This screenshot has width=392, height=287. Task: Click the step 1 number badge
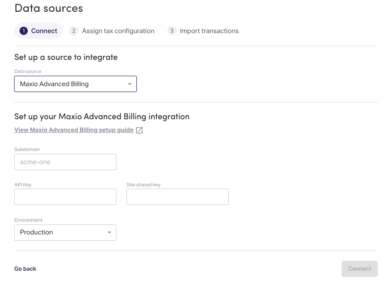(24, 31)
